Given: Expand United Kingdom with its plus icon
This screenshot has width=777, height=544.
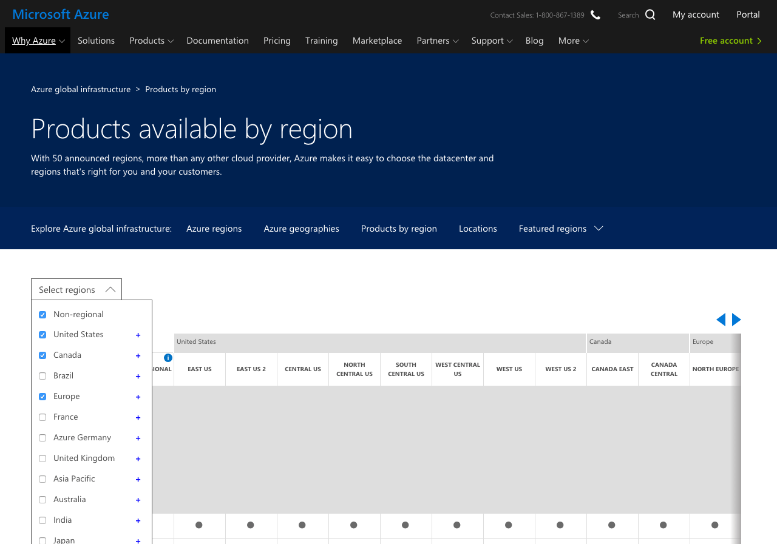Looking at the screenshot, I should (x=138, y=458).
